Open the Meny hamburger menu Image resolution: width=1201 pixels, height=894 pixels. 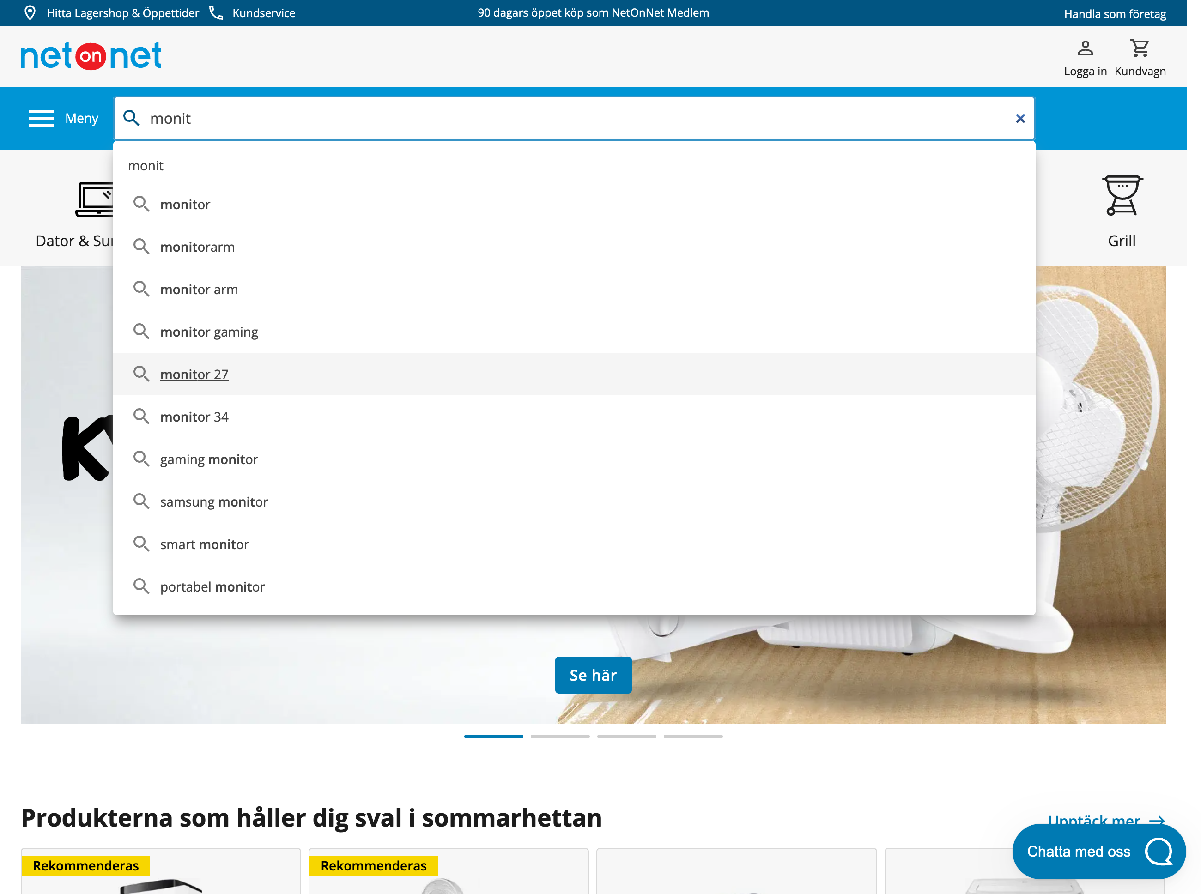[x=41, y=118]
